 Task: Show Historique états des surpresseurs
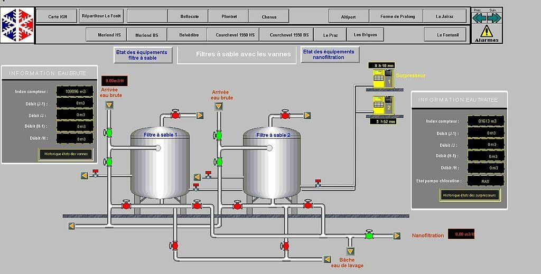[469, 195]
